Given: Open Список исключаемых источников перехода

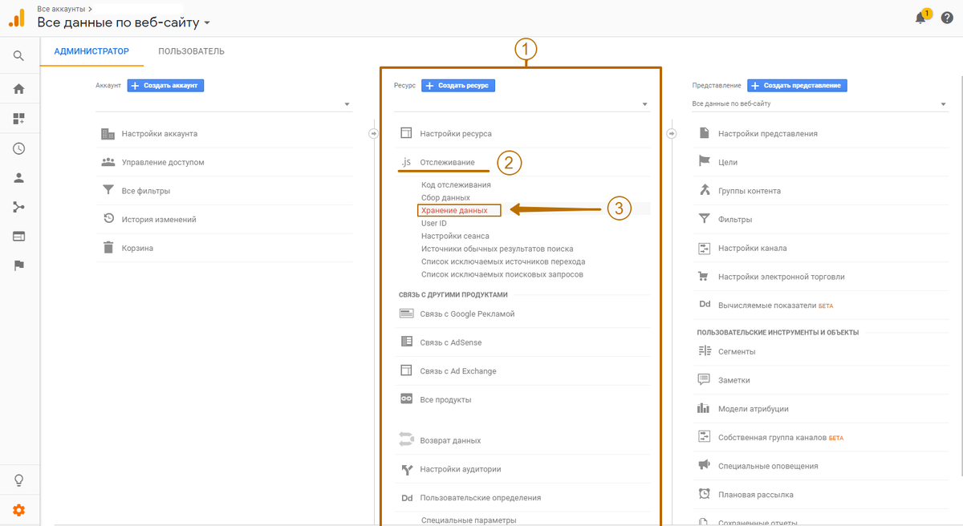Looking at the screenshot, I should [x=503, y=261].
